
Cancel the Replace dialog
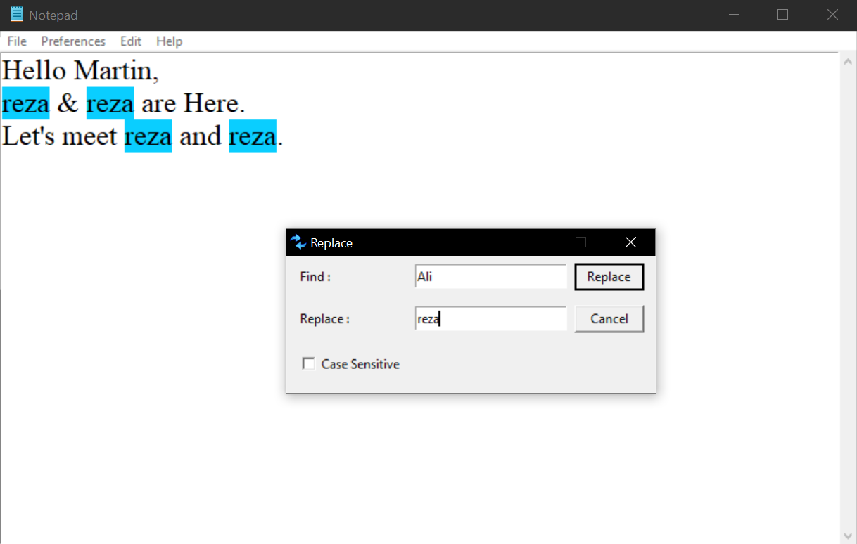(609, 318)
